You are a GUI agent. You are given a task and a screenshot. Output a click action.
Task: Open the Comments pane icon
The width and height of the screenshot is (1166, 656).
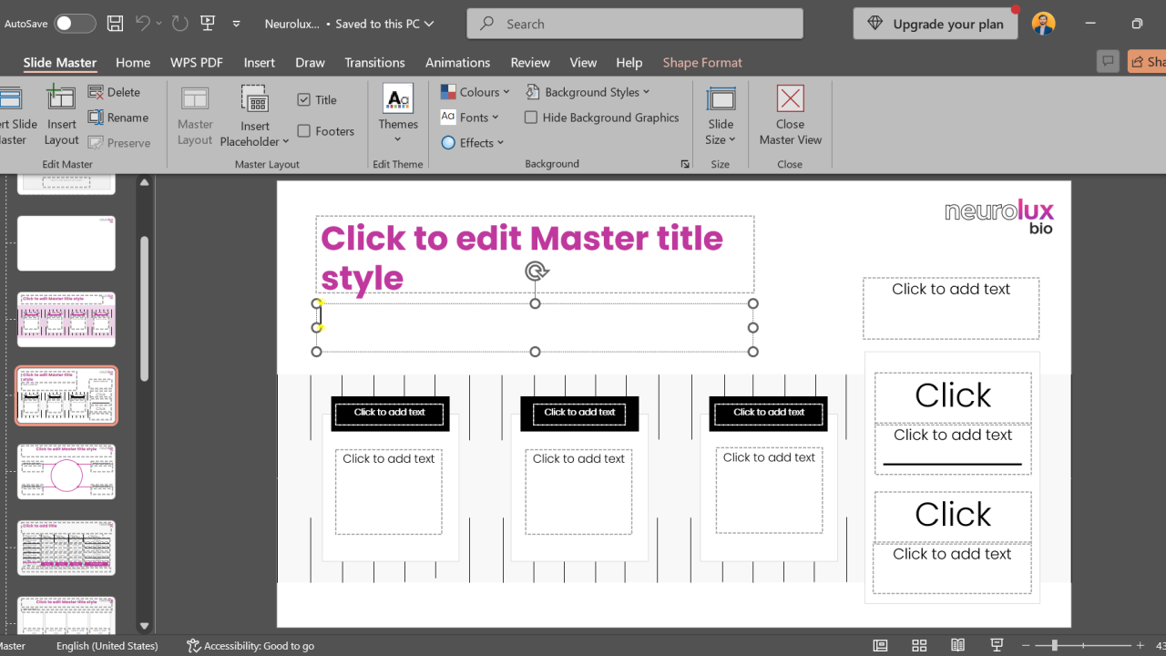click(x=1108, y=61)
